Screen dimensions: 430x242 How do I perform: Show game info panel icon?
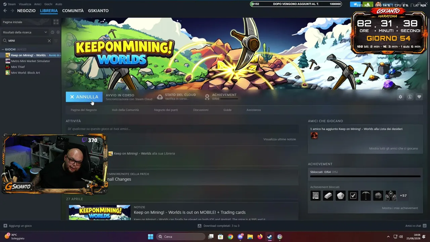pyautogui.click(x=410, y=97)
